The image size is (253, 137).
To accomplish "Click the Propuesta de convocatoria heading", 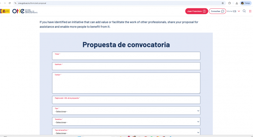I will click(x=126, y=44).
